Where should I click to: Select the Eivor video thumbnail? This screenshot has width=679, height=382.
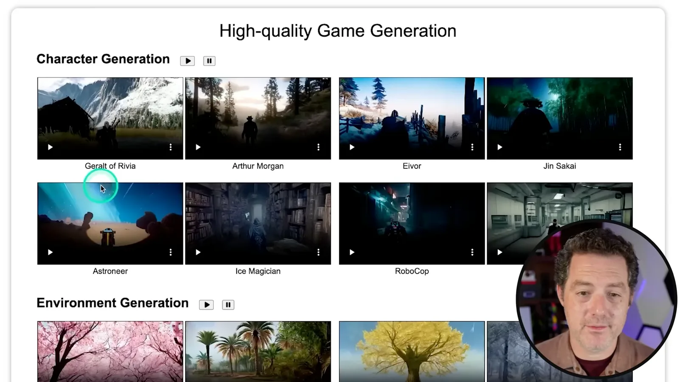(412, 118)
